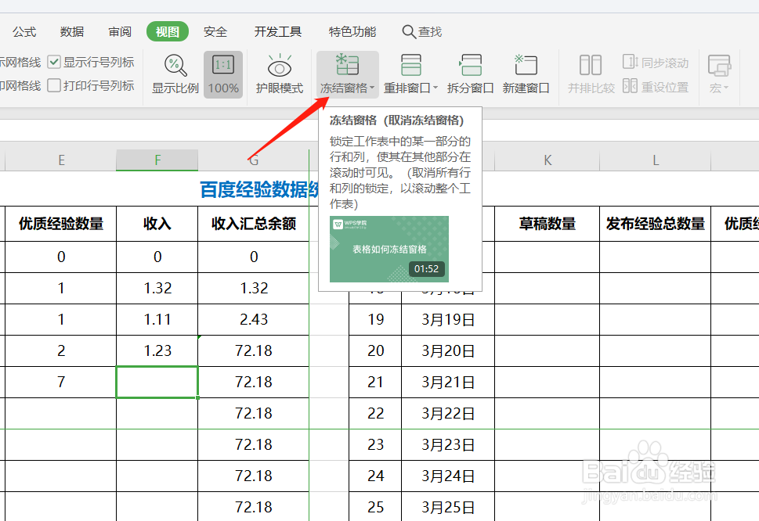Play the 表格如何冻结窗格 tutorial video thumbnail

coord(389,248)
